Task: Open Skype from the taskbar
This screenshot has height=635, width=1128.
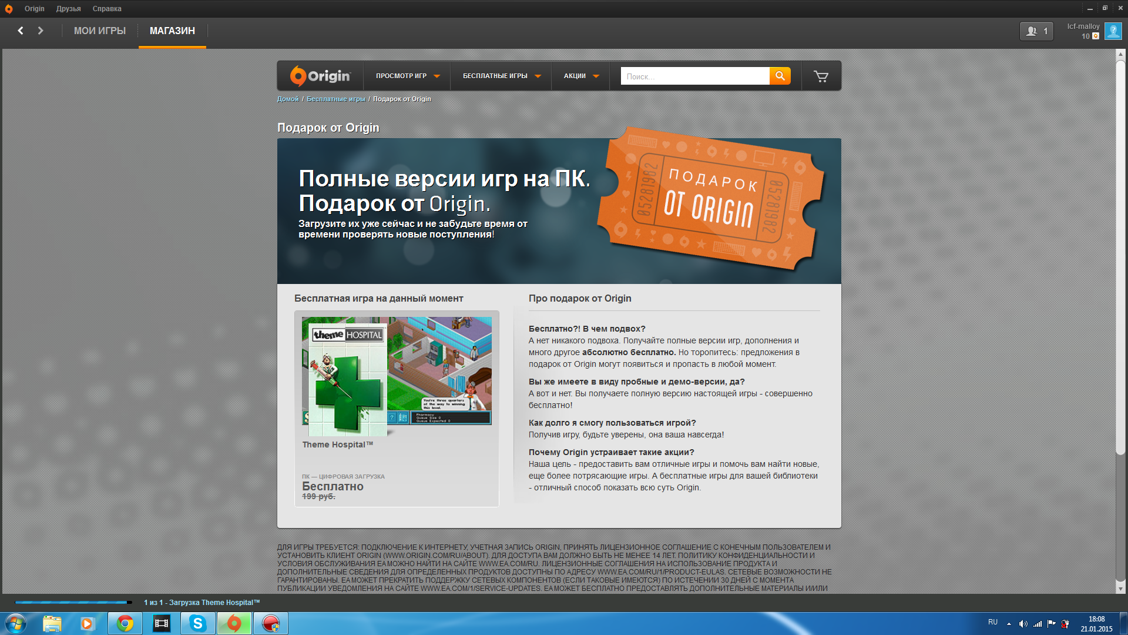Action: (x=198, y=623)
